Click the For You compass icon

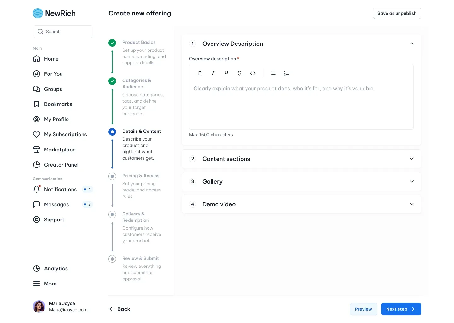click(x=37, y=74)
